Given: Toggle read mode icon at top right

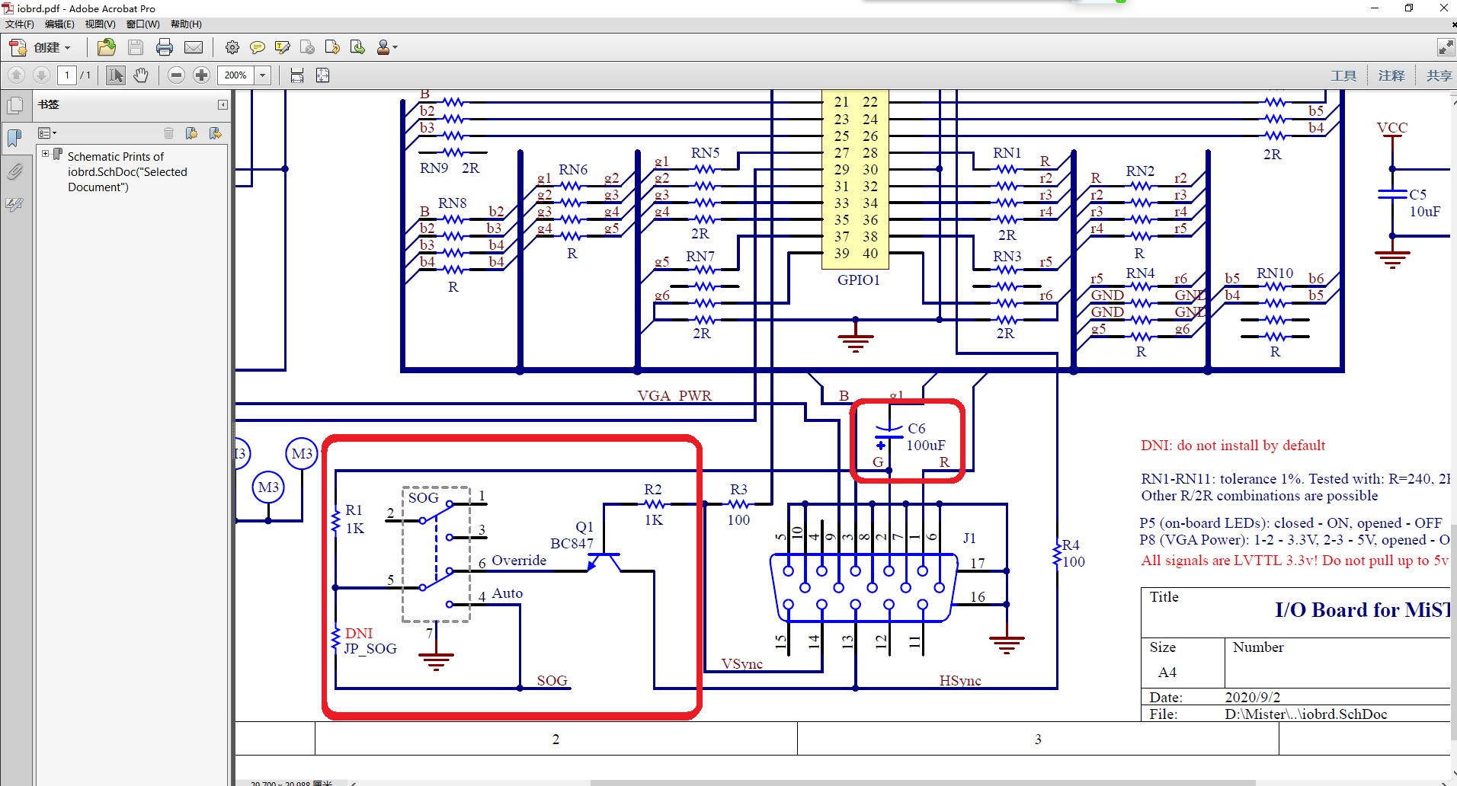Looking at the screenshot, I should (x=1446, y=47).
